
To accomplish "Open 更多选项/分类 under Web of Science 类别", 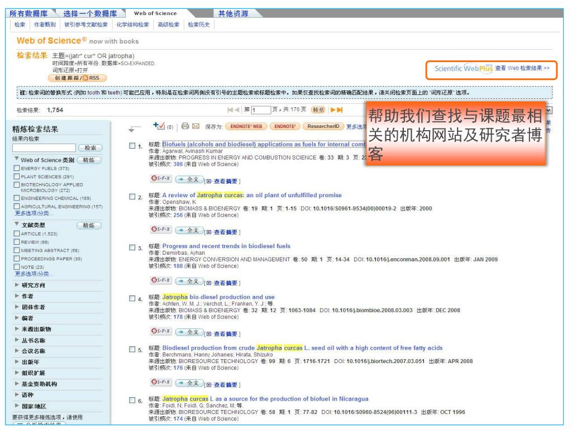I will [34, 213].
